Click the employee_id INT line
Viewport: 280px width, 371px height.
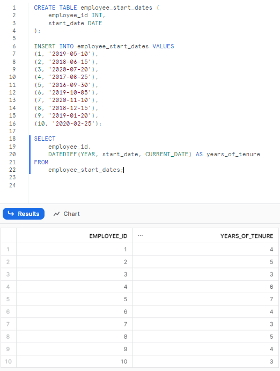tap(77, 16)
